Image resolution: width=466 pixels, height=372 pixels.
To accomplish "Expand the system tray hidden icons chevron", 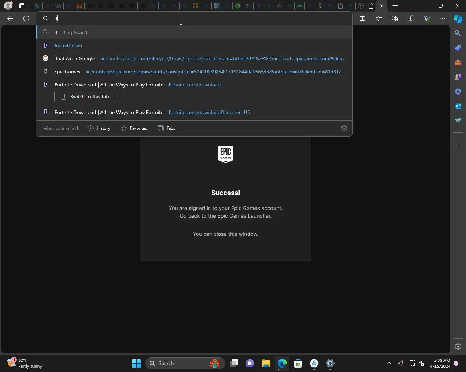I will (389, 363).
